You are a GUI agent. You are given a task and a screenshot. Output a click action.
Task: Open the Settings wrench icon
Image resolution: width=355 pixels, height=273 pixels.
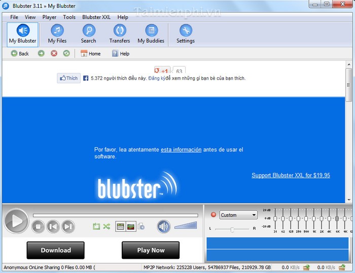tap(186, 30)
